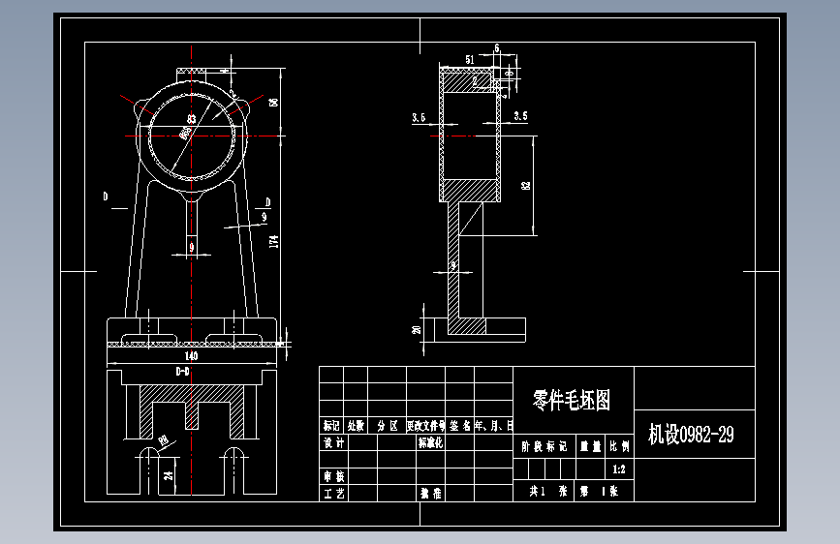Screen dimensions: 840x544
Task: Select the "更改文件号" column header
Action: click(x=426, y=426)
